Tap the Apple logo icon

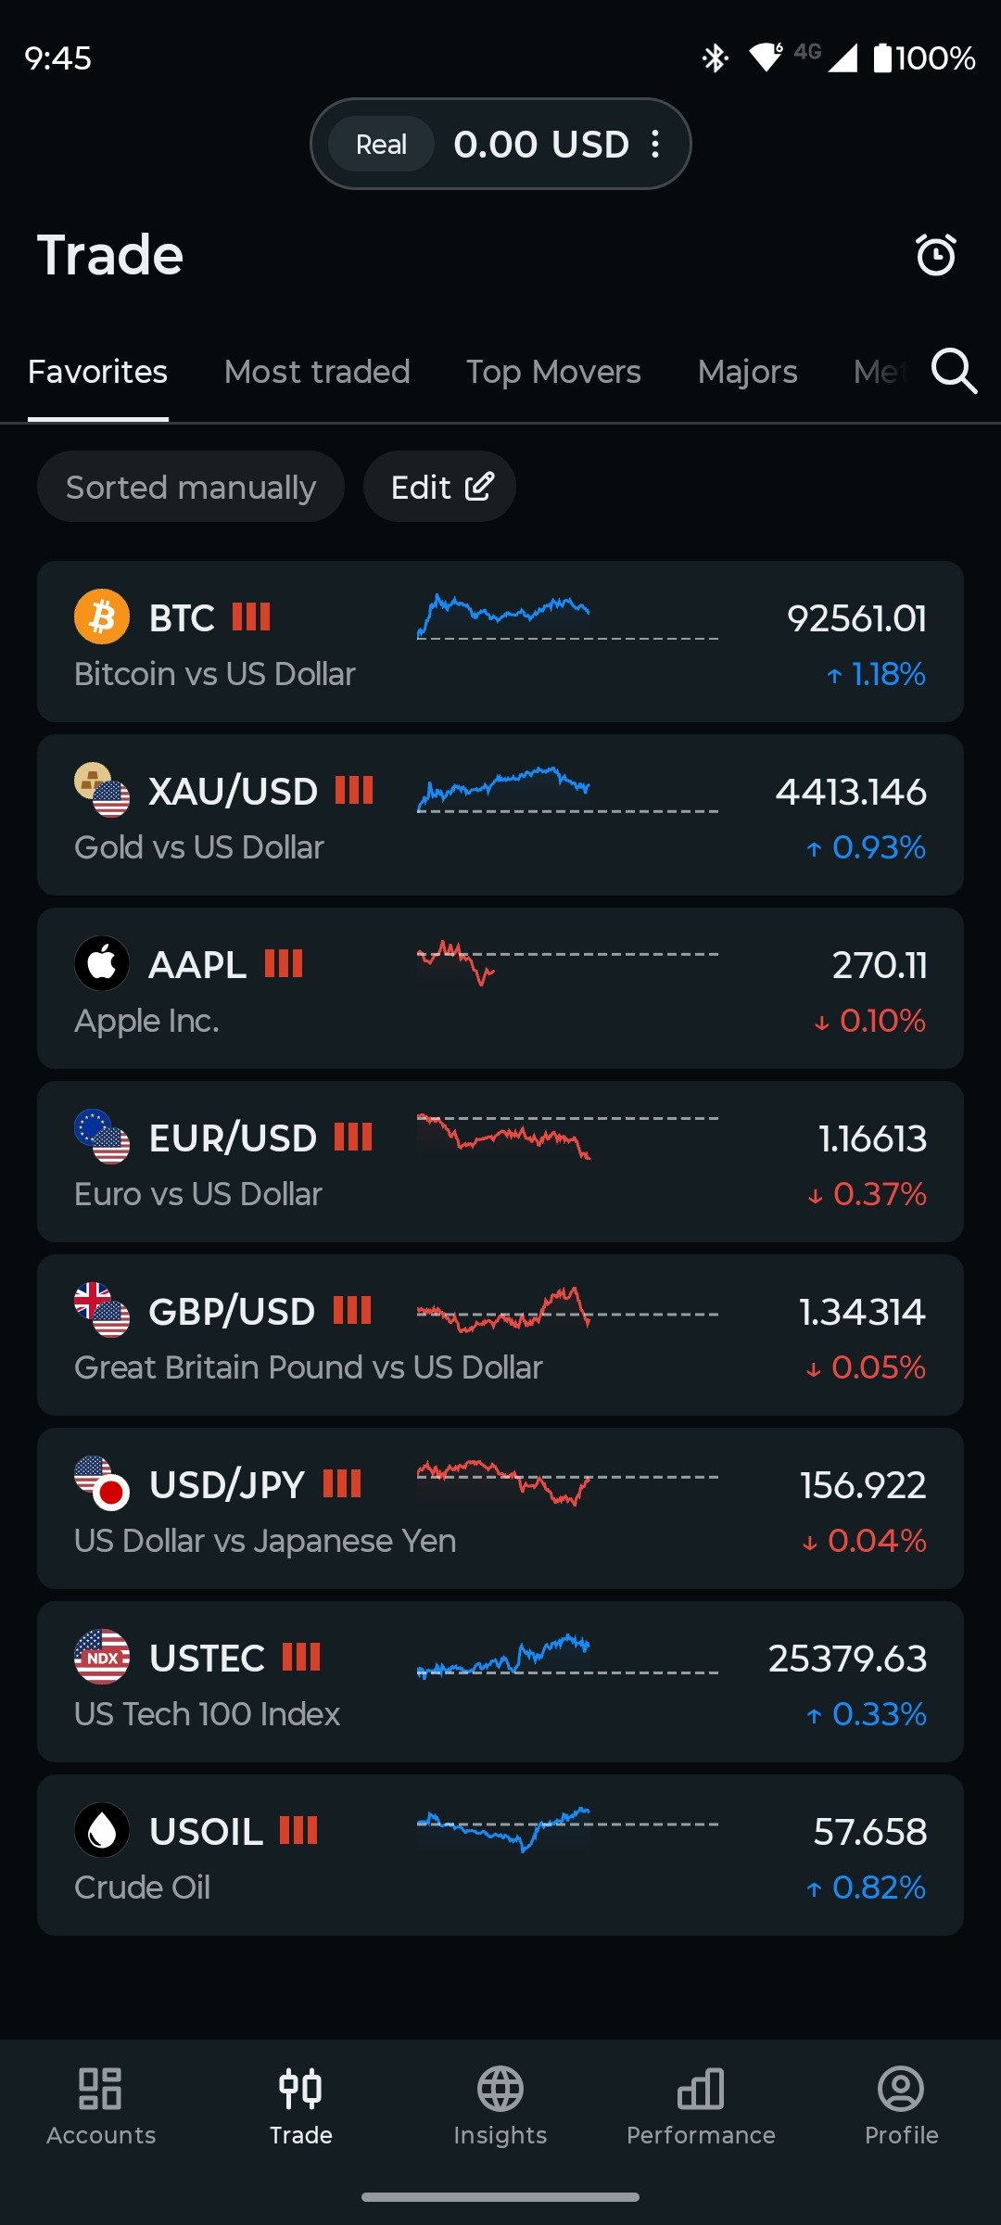102,963
